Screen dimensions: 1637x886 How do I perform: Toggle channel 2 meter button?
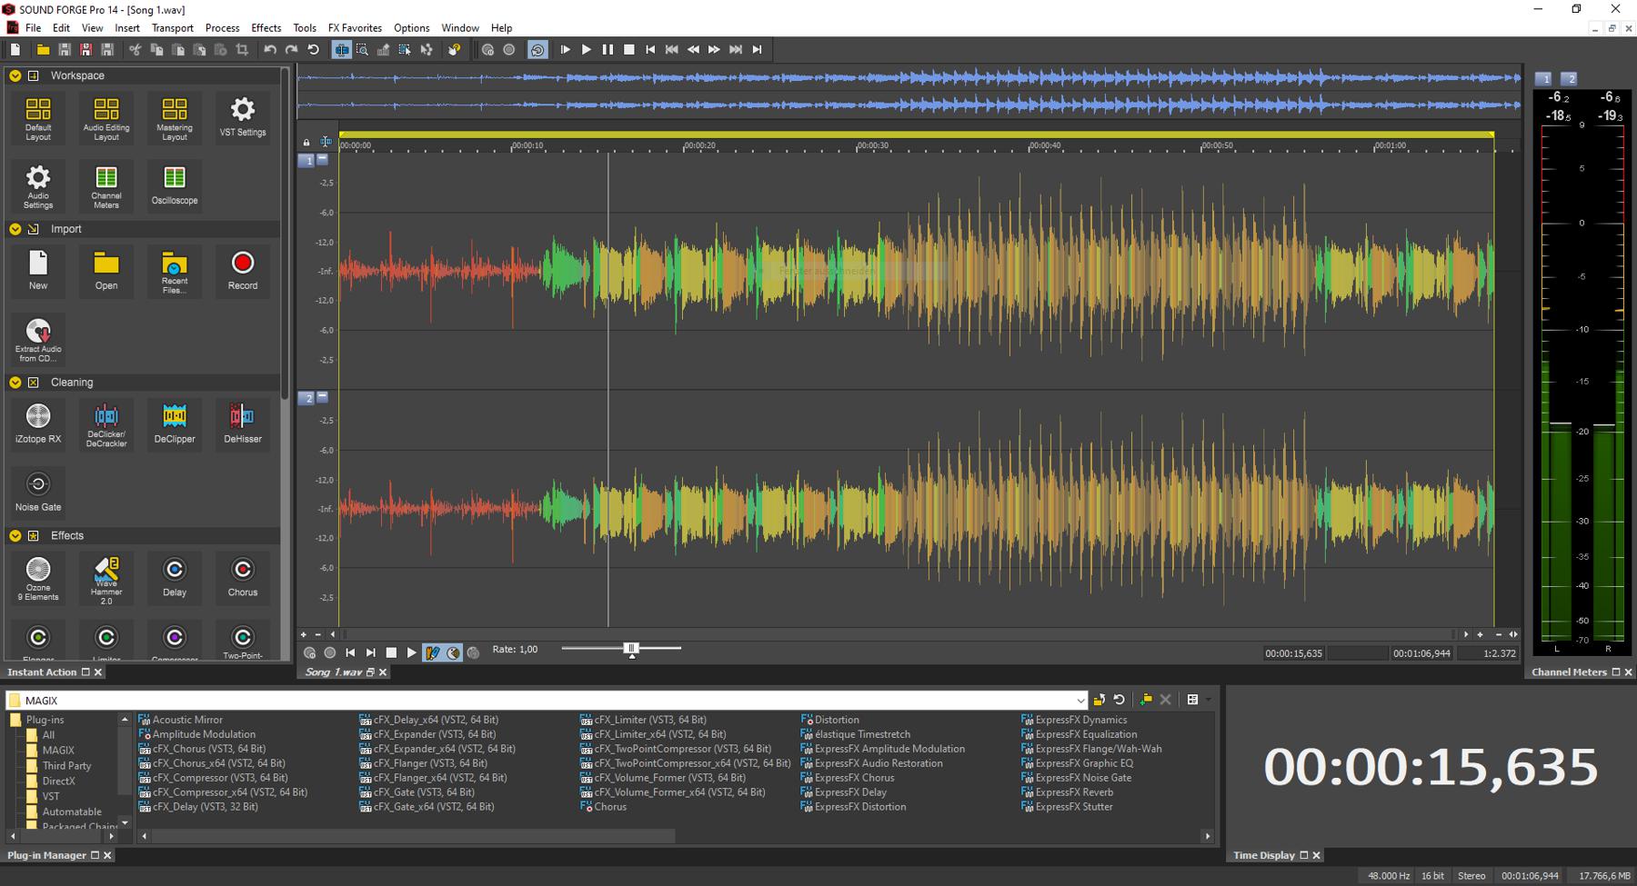click(x=1570, y=79)
